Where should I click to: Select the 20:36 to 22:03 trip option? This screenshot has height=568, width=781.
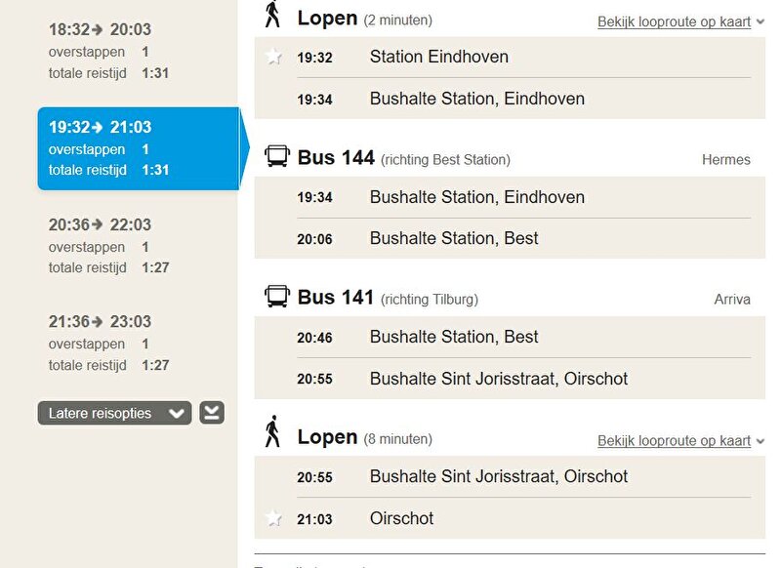coord(109,246)
